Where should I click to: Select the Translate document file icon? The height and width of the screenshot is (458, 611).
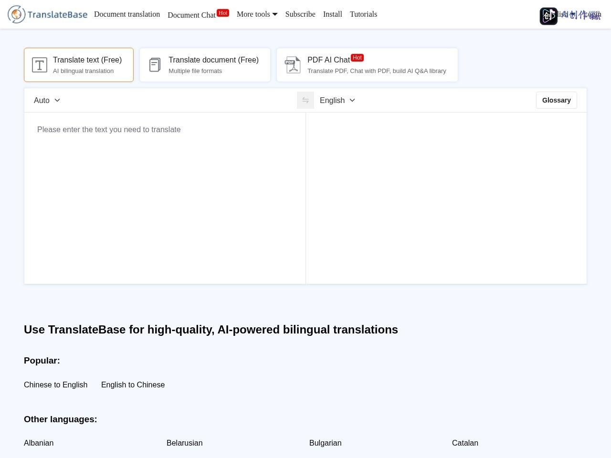coord(155,65)
